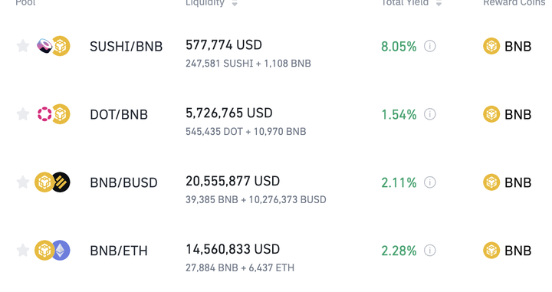Toggle favorite star for DOT/BNB pool
This screenshot has width=552, height=292.
[23, 114]
